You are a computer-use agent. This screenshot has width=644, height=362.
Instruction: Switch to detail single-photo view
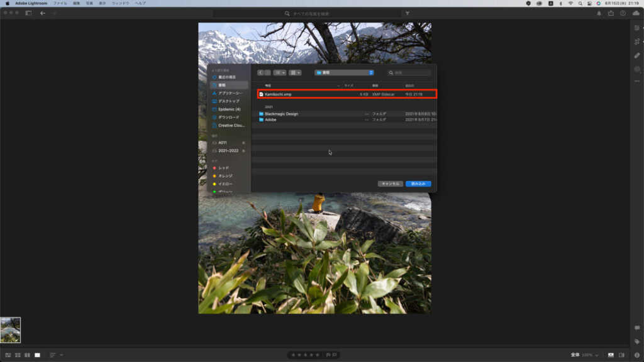(x=37, y=355)
